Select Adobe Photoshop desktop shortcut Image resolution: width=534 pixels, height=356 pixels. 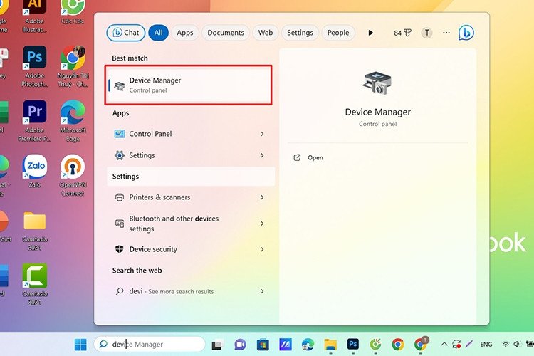(34, 66)
